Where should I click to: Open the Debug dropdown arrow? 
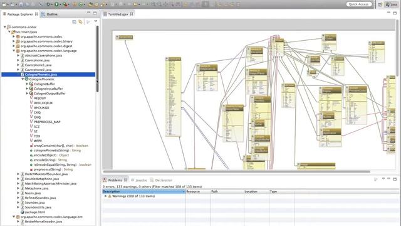click(52, 4)
